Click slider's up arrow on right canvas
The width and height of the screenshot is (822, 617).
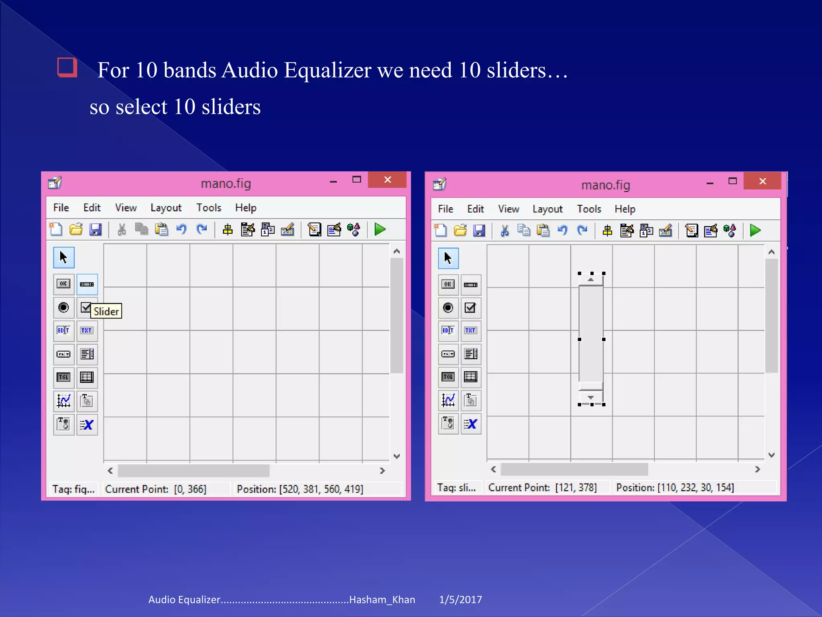(591, 280)
